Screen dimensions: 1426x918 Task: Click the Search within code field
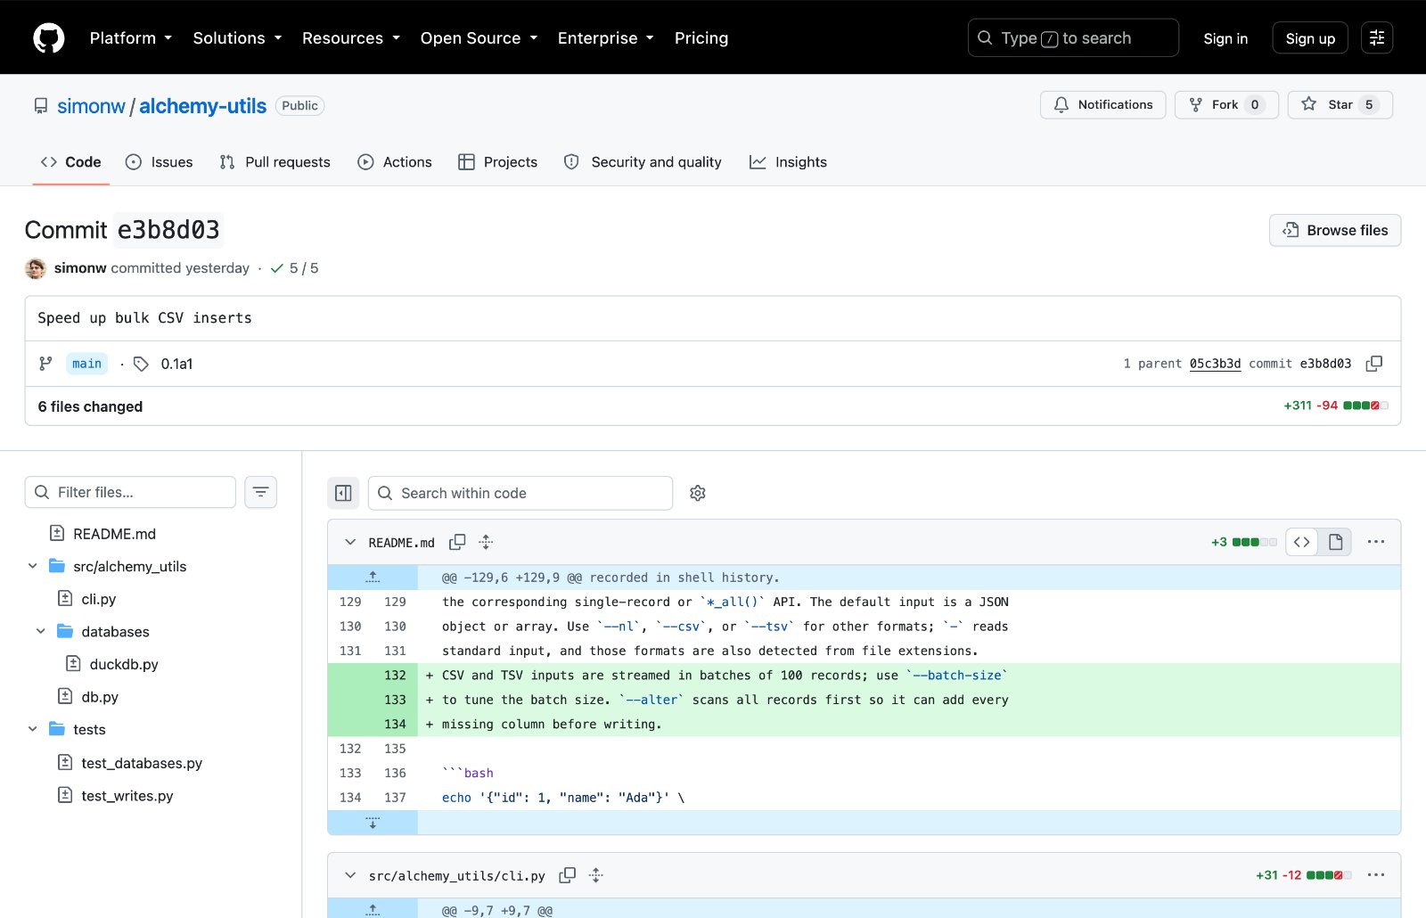520,493
